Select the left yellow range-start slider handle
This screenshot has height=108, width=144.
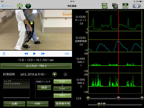[x=88, y=98]
